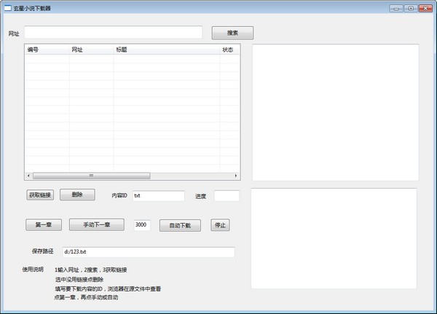This screenshot has width=437, height=314.
Task: Click the 进度 progress field
Action: pyautogui.click(x=227, y=195)
